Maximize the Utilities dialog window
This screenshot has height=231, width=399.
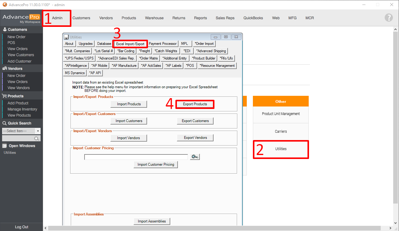[x=226, y=37]
